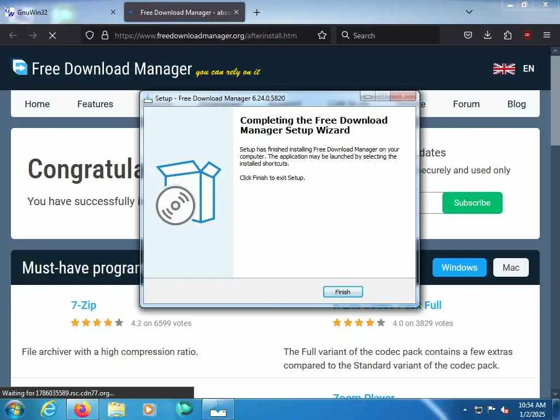Open the uBlock Origin extension icon
Viewport: 560px width, 420px height.
527,35
